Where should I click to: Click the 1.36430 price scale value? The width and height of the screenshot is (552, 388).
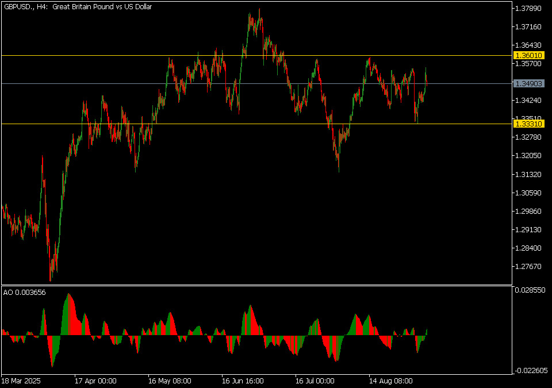[x=528, y=45]
